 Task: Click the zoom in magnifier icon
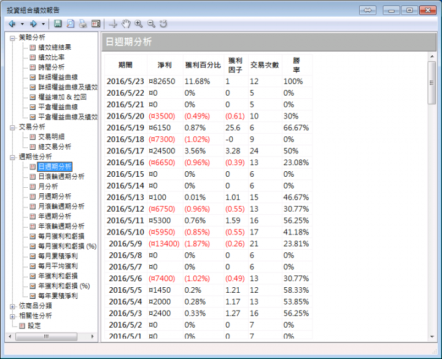[x=138, y=24]
